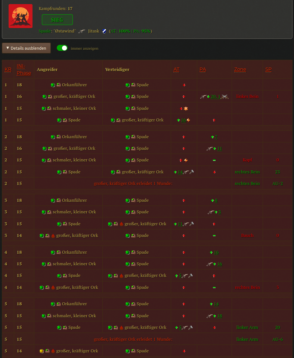Image resolution: width=294 pixels, height=358 pixels.
Task: Click the INI-Phase column header link
Action: click(x=24, y=70)
